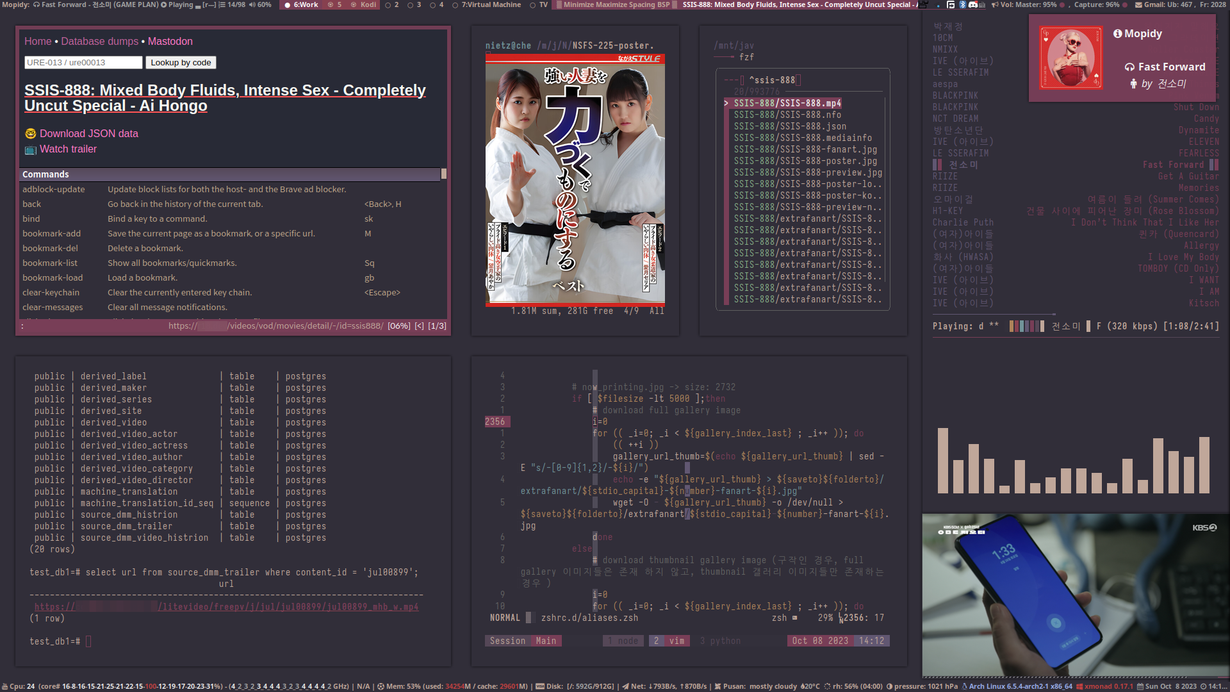This screenshot has width=1230, height=692.
Task: Select 'SSIS-888/SSIS-888.mediainfo' in fzf
Action: [803, 138]
